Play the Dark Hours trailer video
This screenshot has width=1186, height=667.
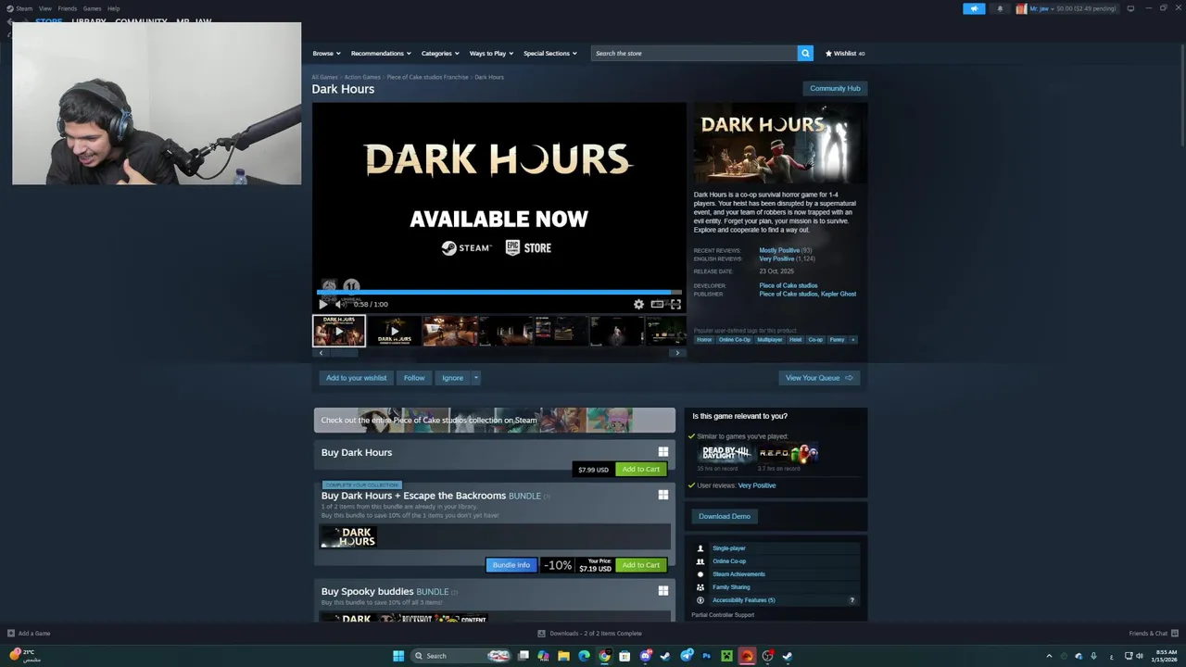coord(323,304)
